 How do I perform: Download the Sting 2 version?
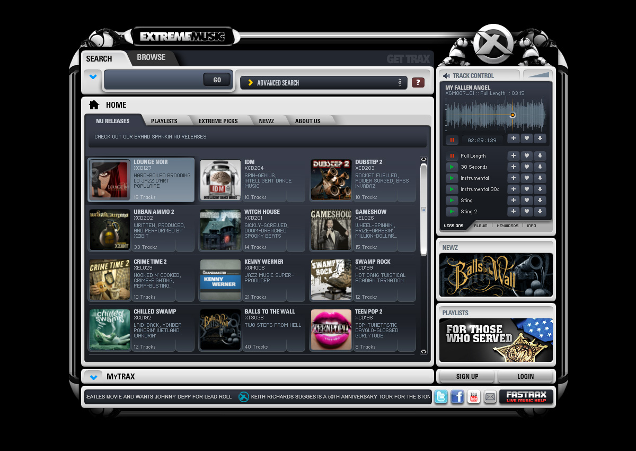click(540, 212)
